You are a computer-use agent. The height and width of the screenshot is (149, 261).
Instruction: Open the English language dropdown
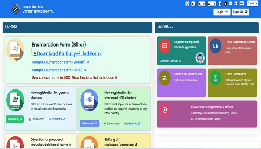click(x=252, y=3)
